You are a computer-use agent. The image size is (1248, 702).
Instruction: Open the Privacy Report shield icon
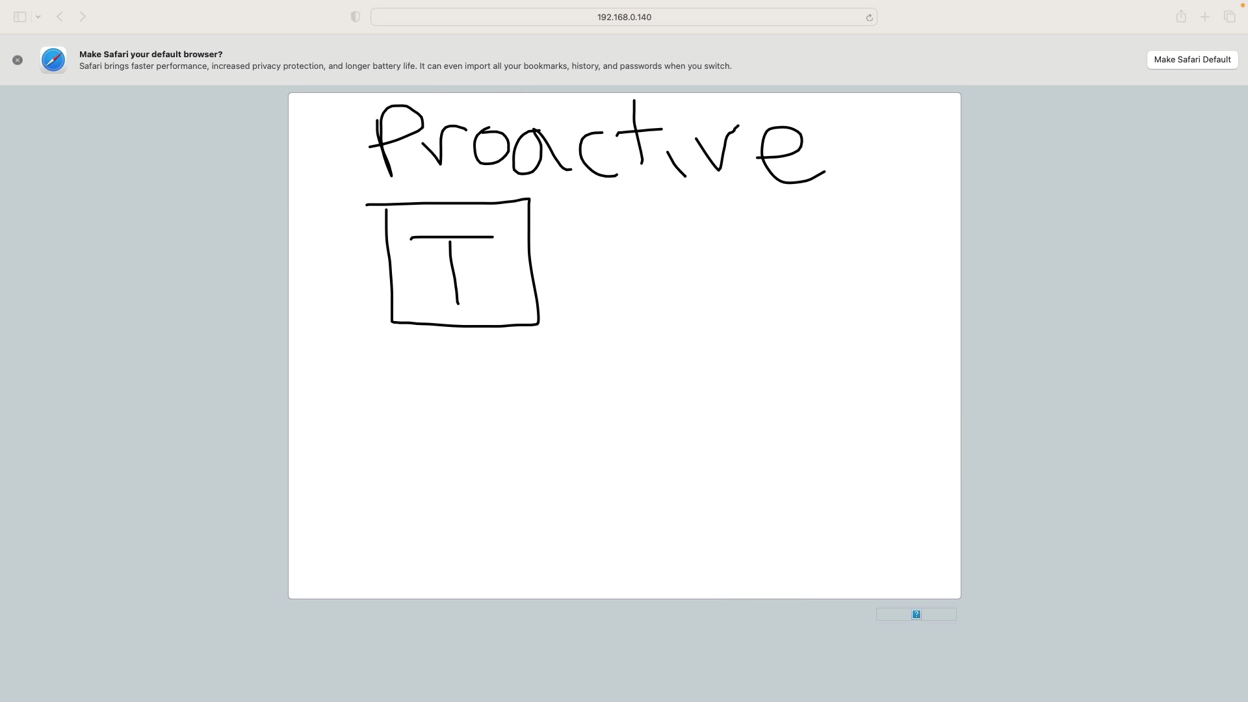point(355,17)
